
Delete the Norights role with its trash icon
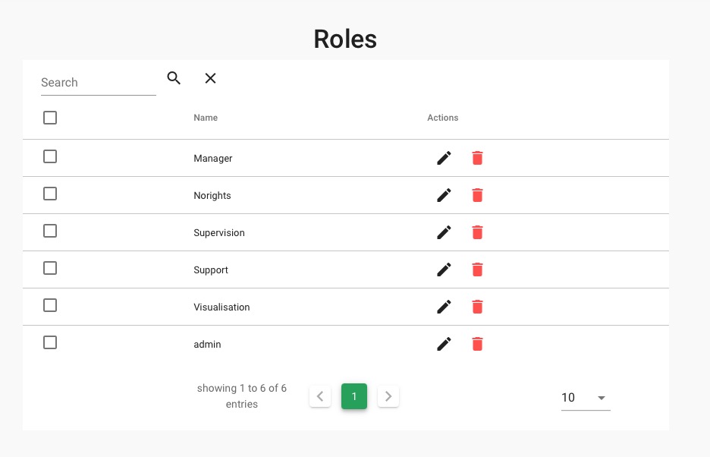coord(477,195)
